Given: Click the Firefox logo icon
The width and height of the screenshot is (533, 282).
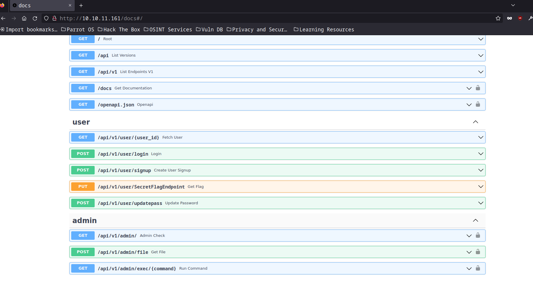Looking at the screenshot, I should (2, 5).
